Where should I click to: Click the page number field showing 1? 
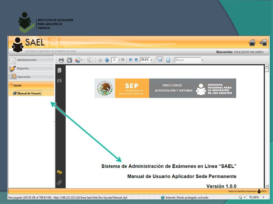coord(114,60)
